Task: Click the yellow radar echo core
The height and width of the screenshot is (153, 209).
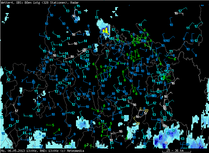Action: [106, 31]
